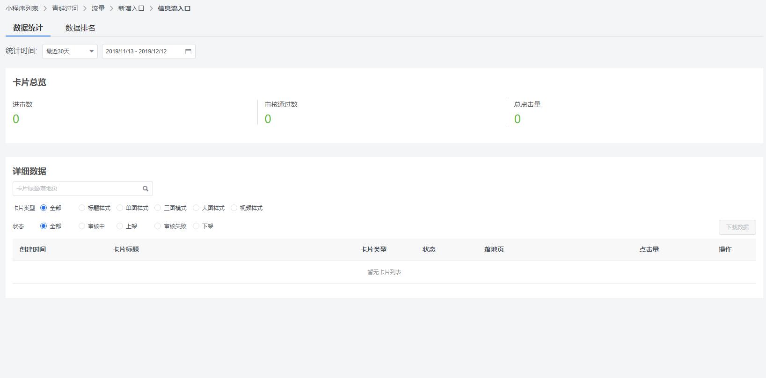766x378 pixels.
Task: Open 青蛙过河 breadcrumb link
Action: [65, 8]
